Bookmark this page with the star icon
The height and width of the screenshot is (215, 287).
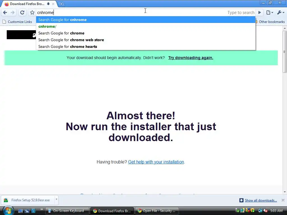[x=32, y=12]
